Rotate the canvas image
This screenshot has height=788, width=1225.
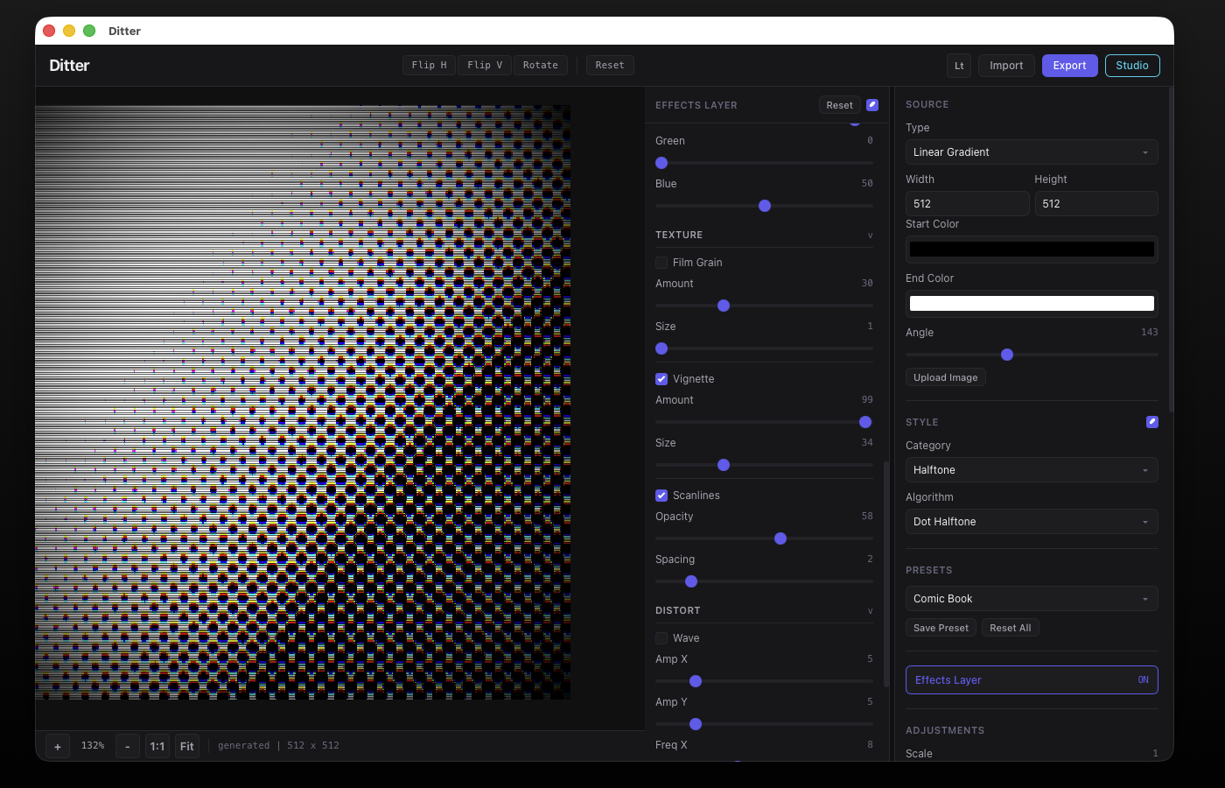[x=540, y=66]
